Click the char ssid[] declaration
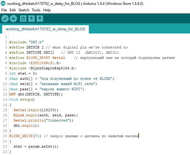 click(53, 84)
